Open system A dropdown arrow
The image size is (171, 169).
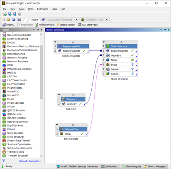coord(55,42)
